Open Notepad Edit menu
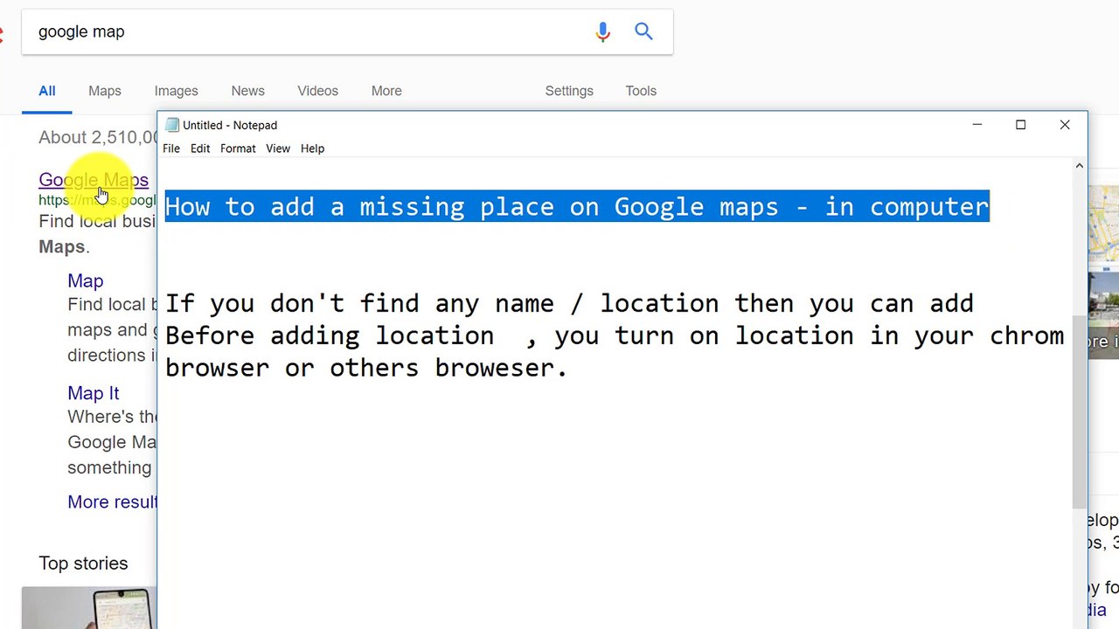The image size is (1119, 629). click(200, 149)
